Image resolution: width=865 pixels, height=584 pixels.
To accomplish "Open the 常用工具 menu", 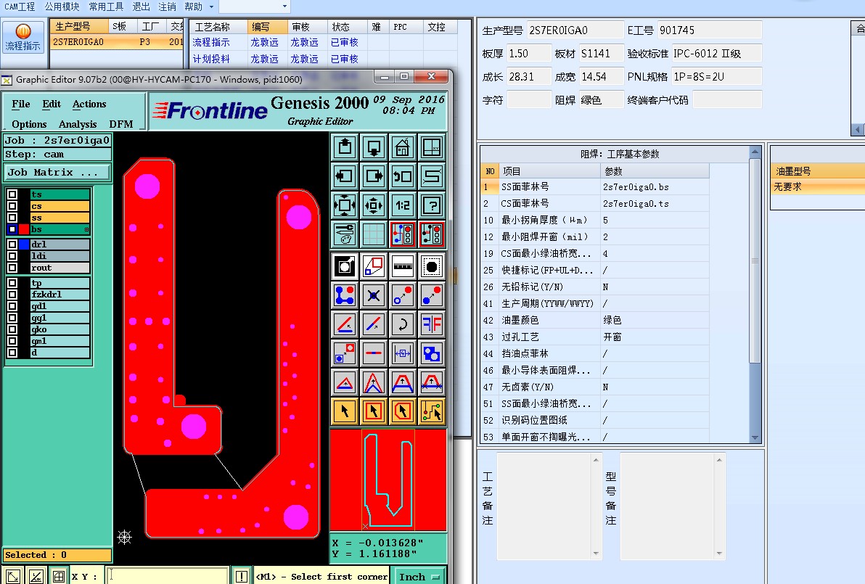I will [106, 7].
